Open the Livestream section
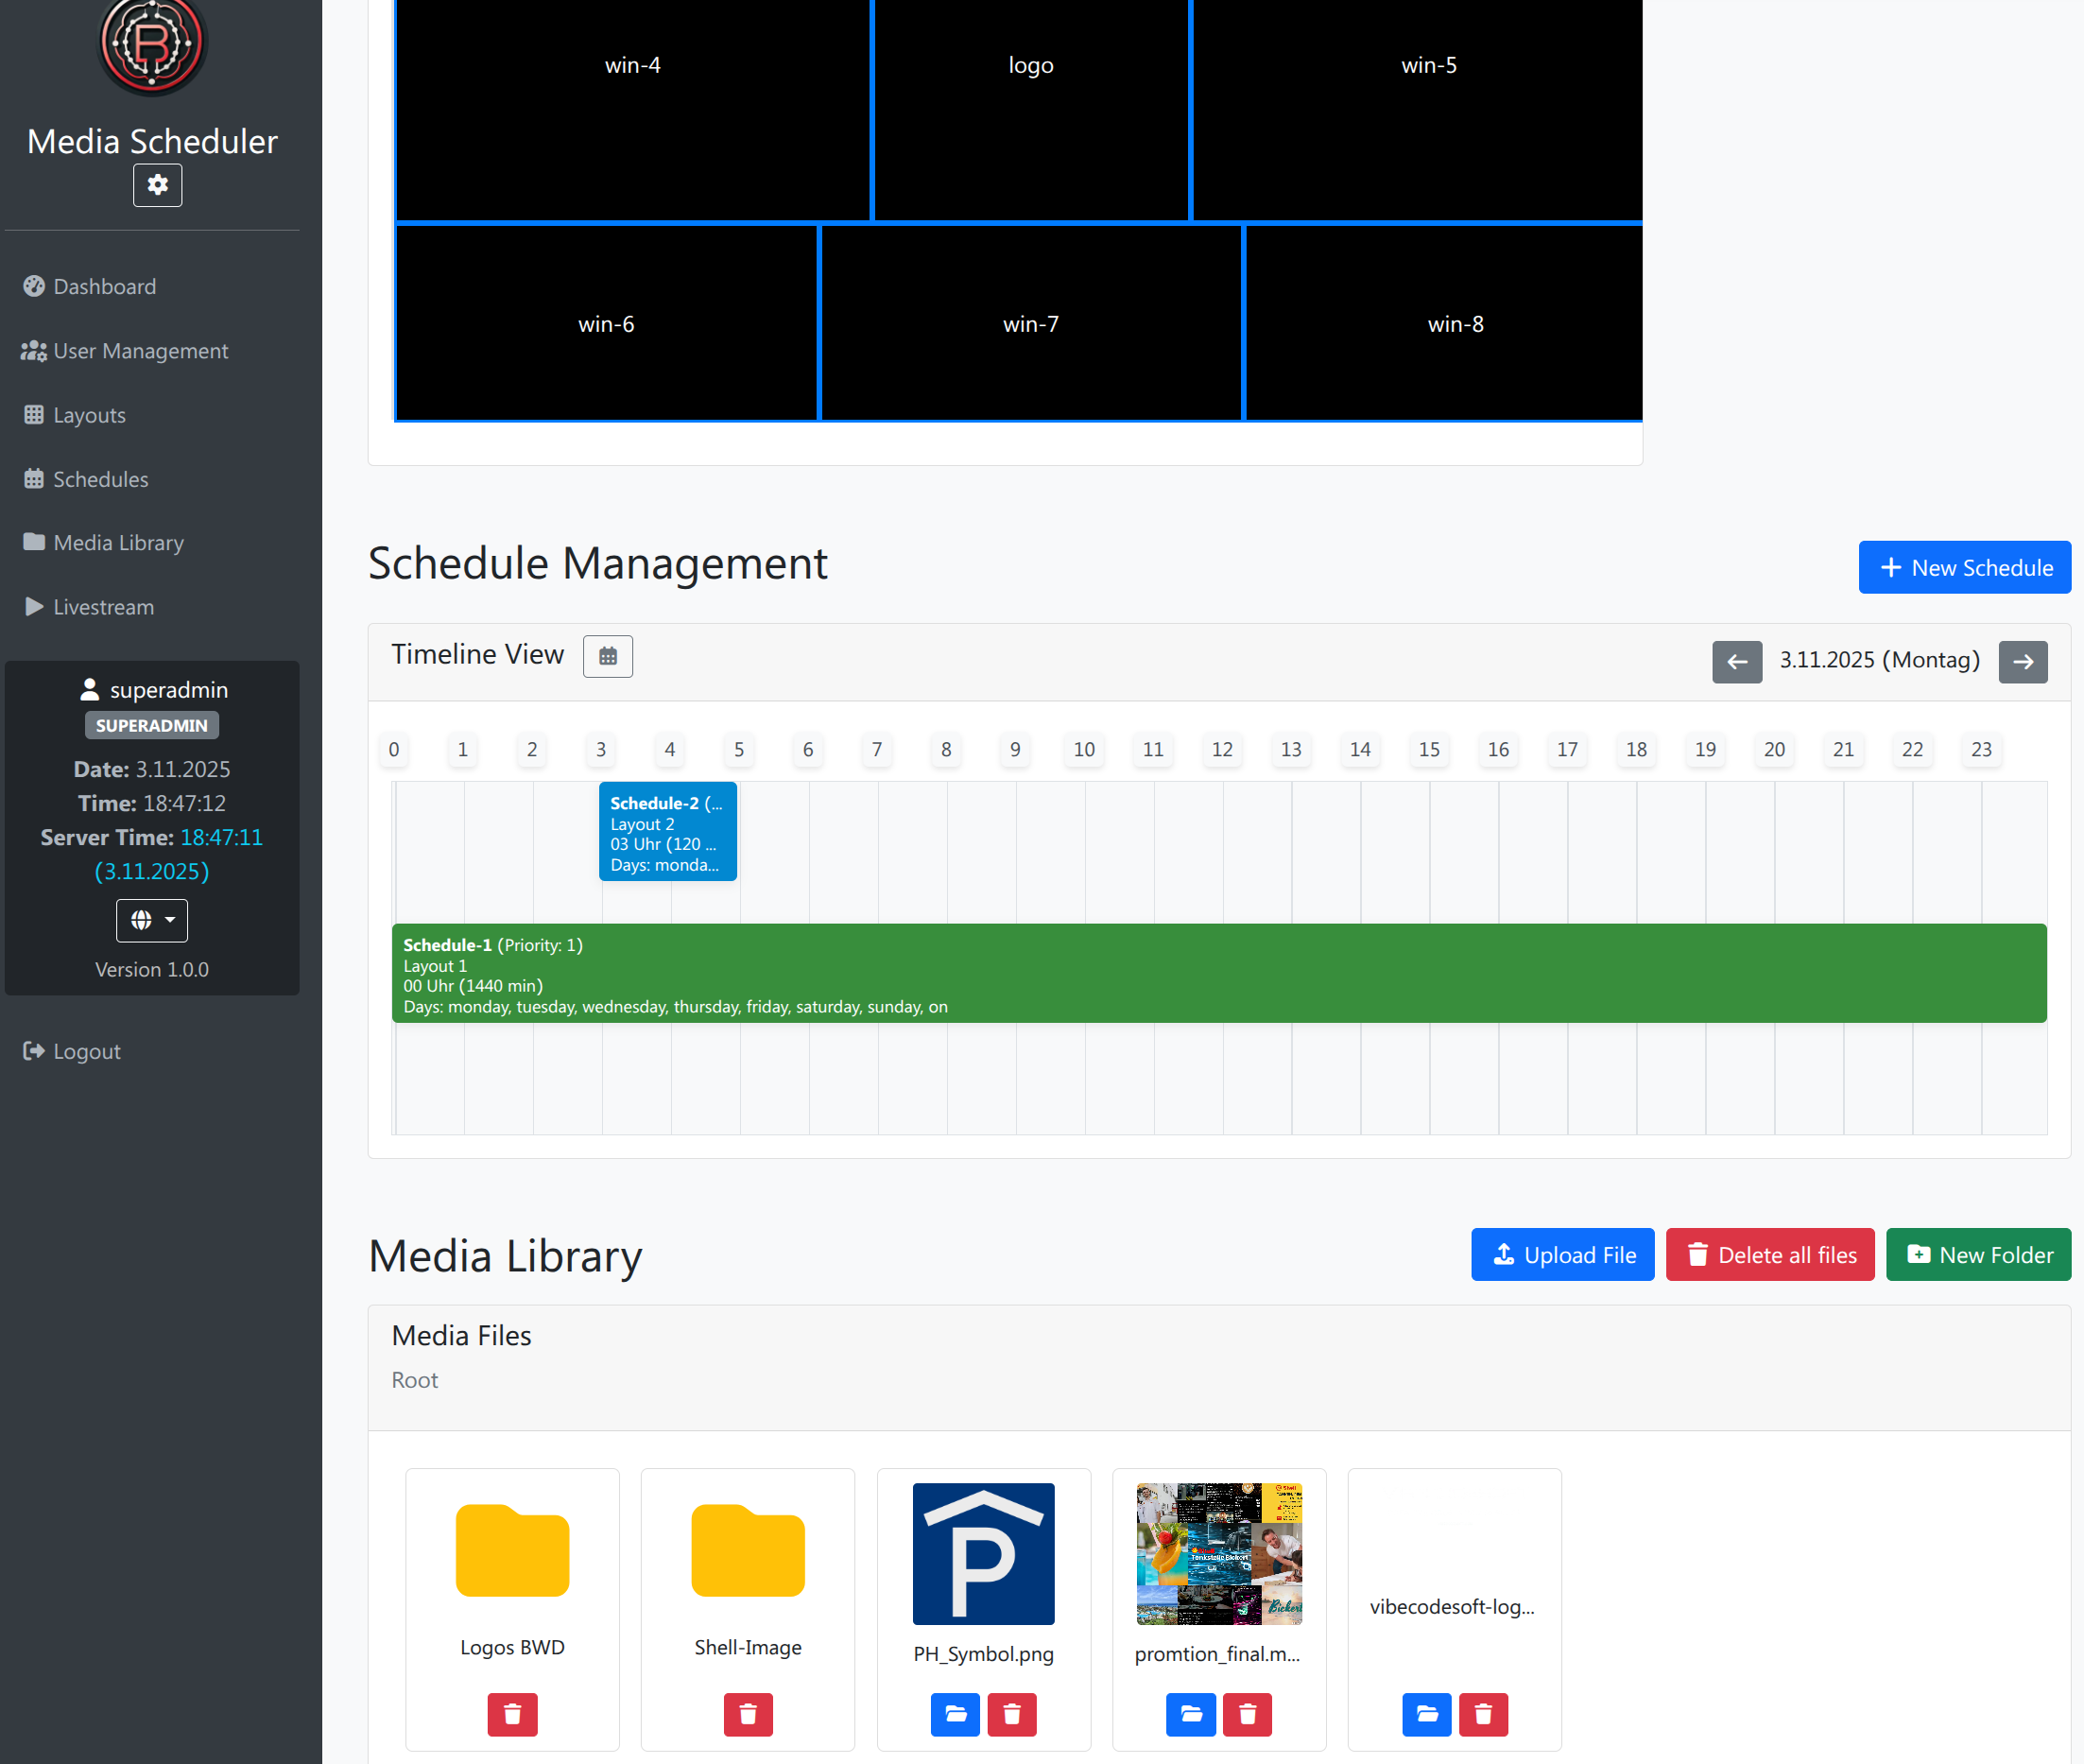Screen dimensions: 2084x1764 click(x=103, y=607)
